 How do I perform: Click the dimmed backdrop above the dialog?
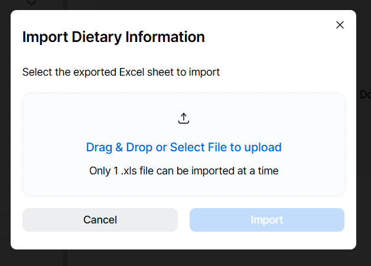[184, 4]
